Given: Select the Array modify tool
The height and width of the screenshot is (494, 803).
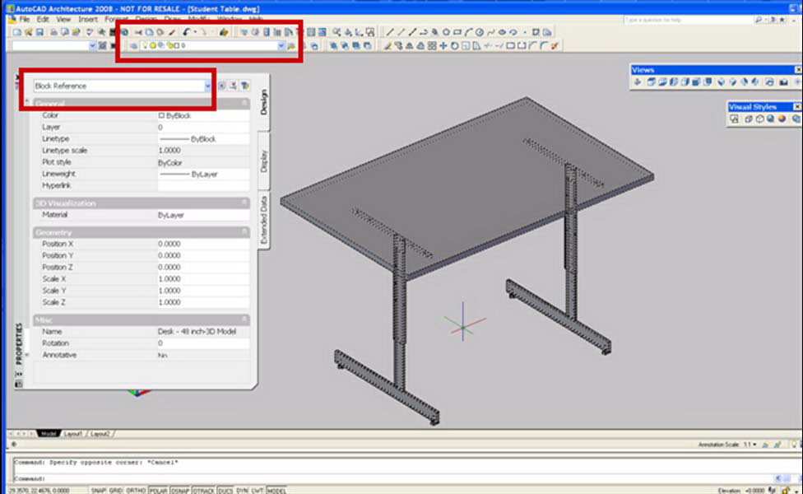Looking at the screenshot, I should 432,45.
